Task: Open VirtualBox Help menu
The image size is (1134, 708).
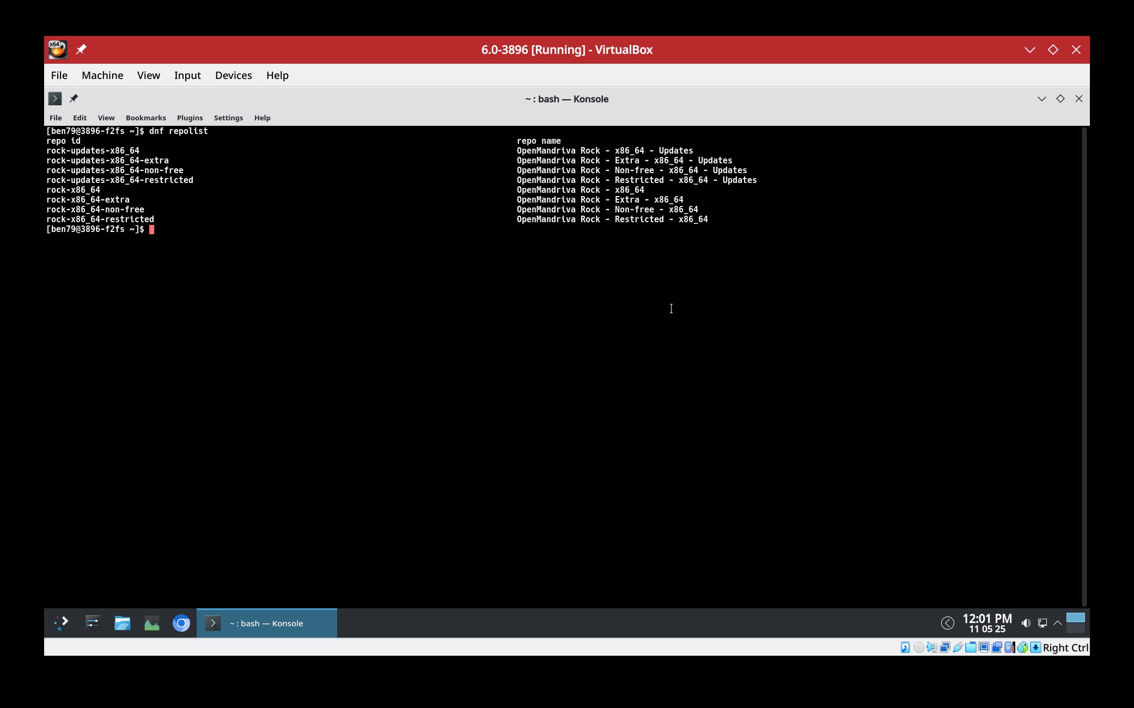Action: (277, 75)
